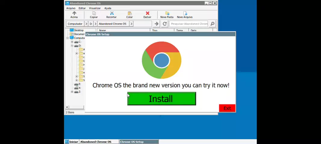Expand the C: drive tree node
The width and height of the screenshot is (321, 144).
pyautogui.click(x=72, y=42)
